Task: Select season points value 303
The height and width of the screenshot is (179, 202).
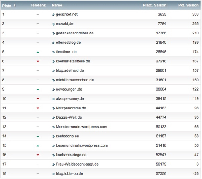Action: pyautogui.click(x=196, y=14)
